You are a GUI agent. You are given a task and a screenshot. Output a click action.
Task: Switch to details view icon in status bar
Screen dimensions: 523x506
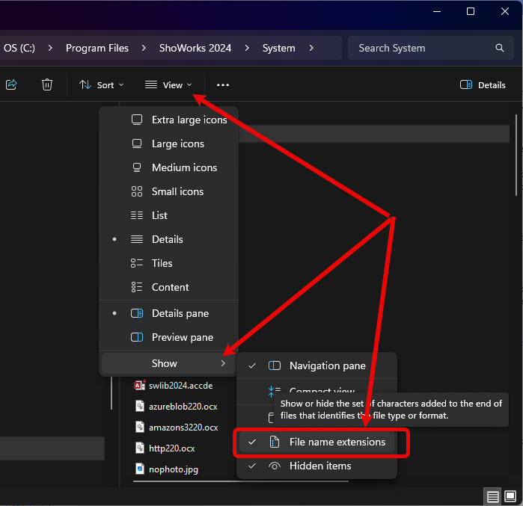pos(492,496)
